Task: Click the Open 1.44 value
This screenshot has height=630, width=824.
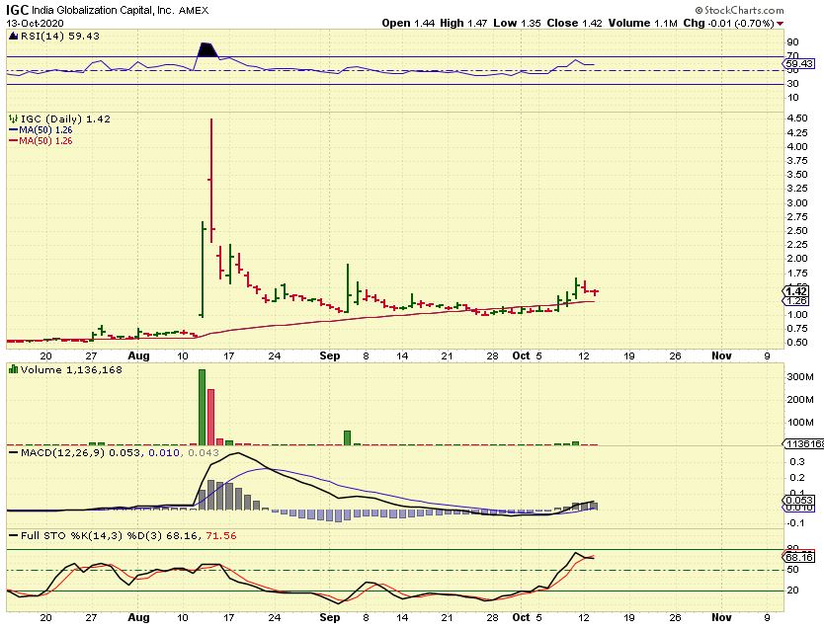Action: point(408,23)
